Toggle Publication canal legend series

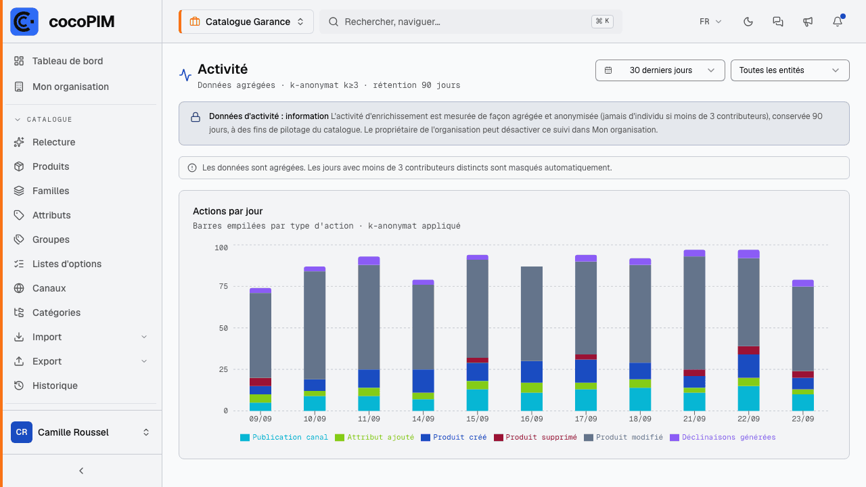[x=284, y=438]
